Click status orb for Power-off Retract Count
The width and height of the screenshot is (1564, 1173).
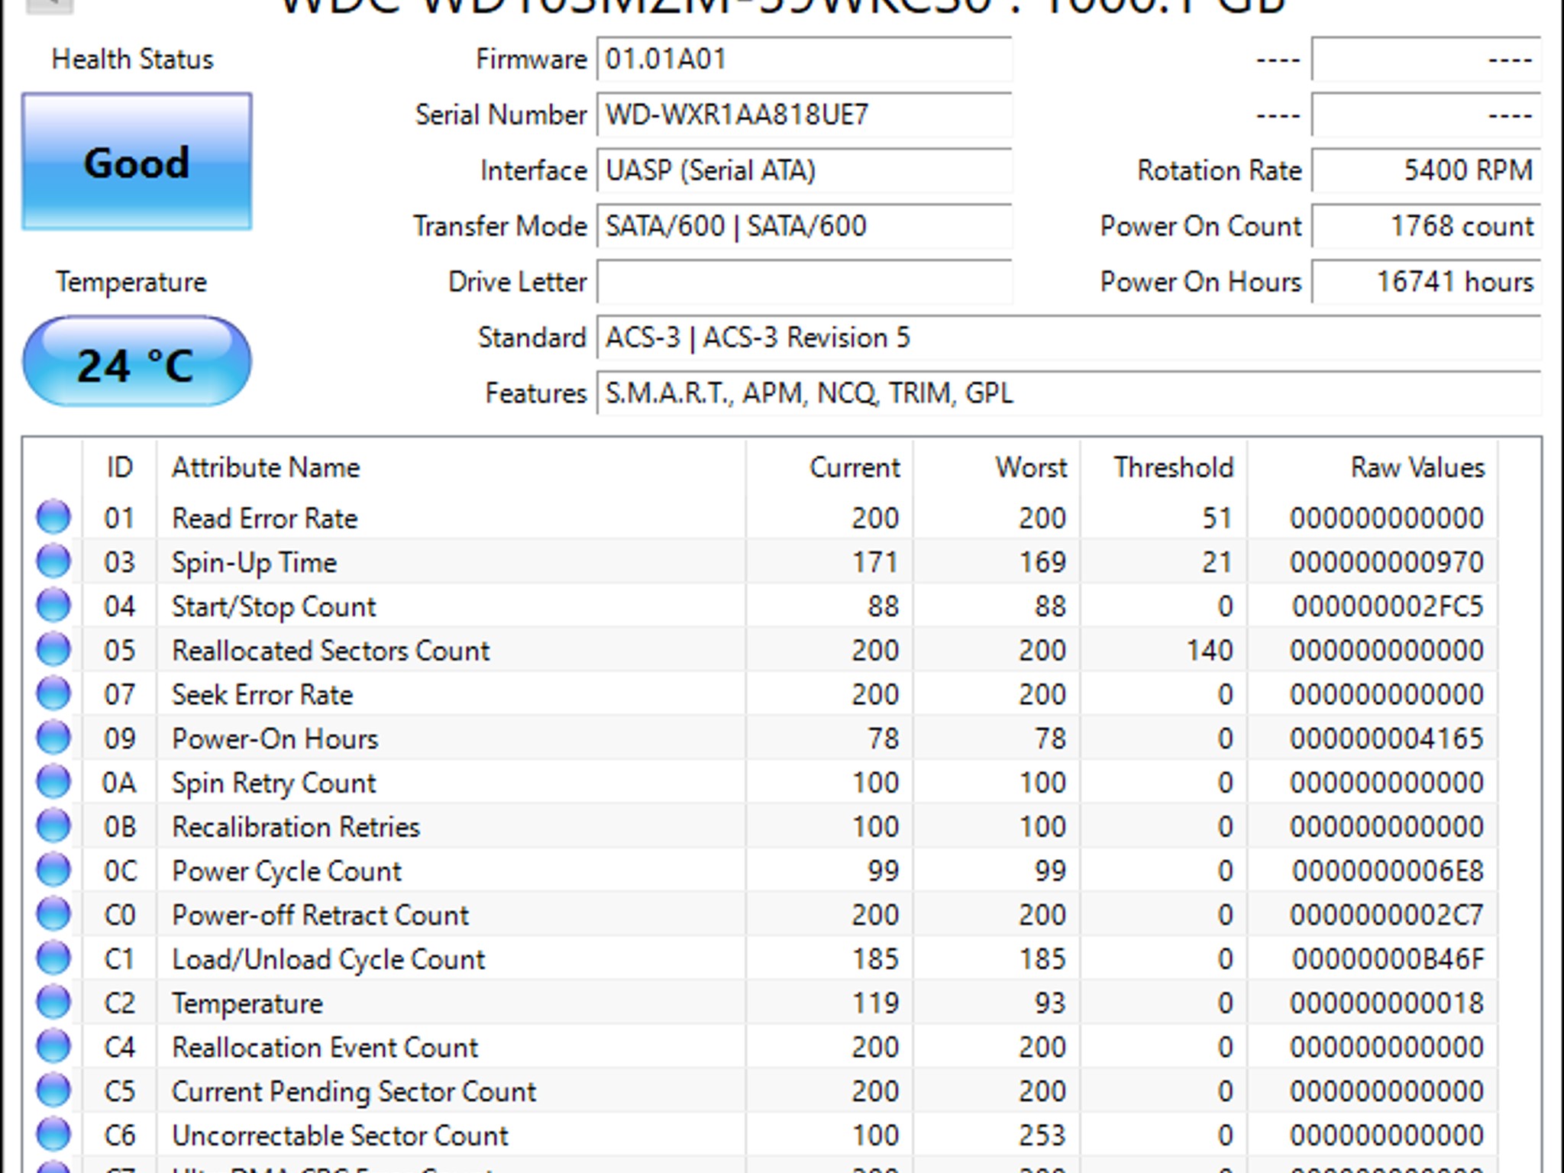[53, 913]
